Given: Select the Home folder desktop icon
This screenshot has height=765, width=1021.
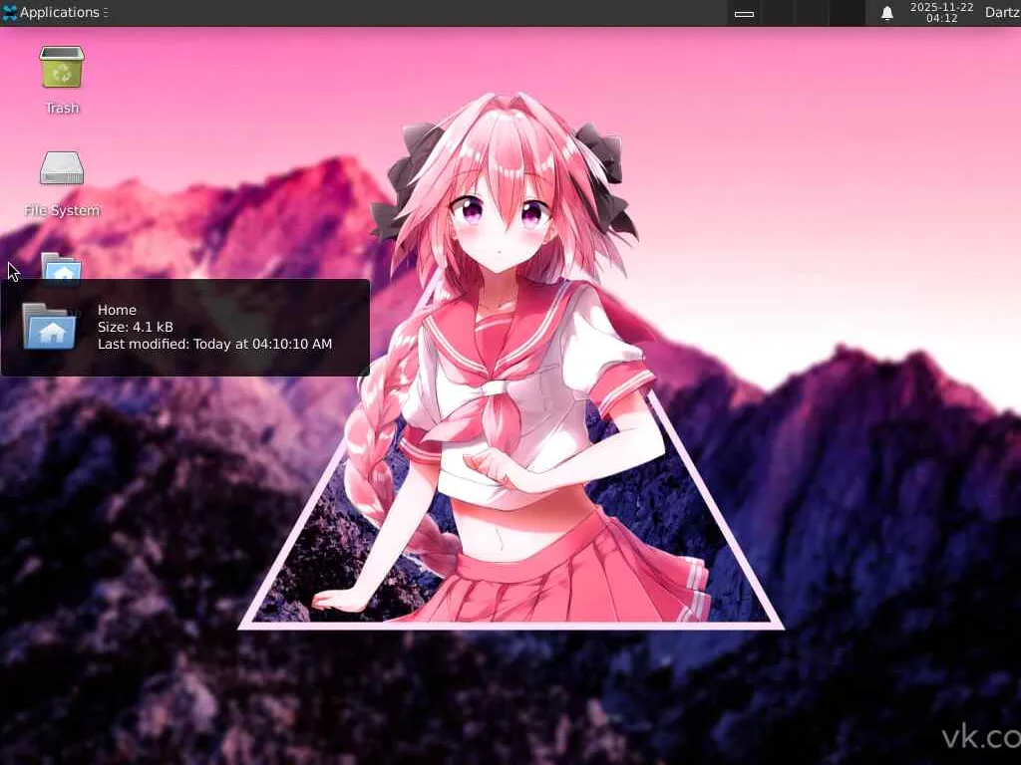Looking at the screenshot, I should point(61,267).
